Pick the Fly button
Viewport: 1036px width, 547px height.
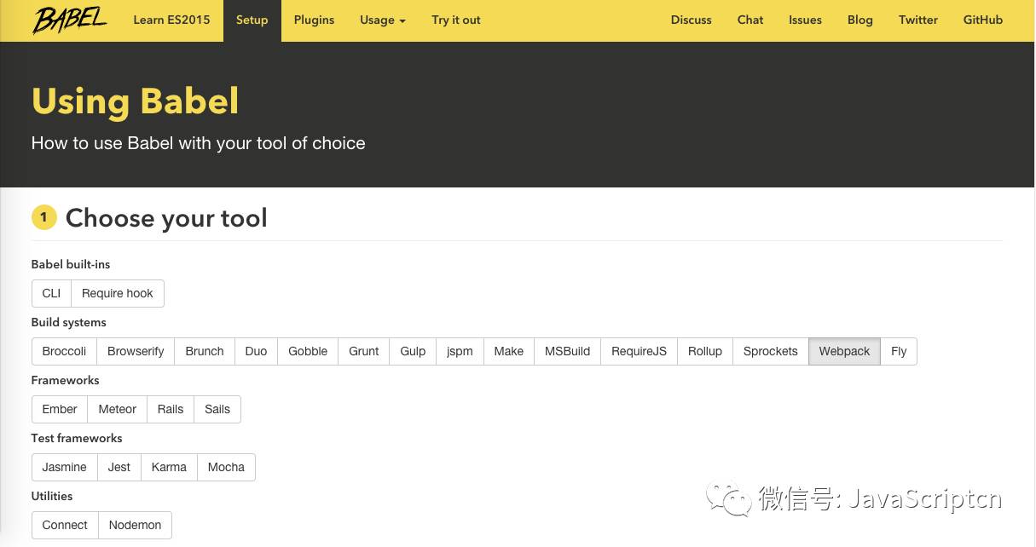(x=899, y=351)
